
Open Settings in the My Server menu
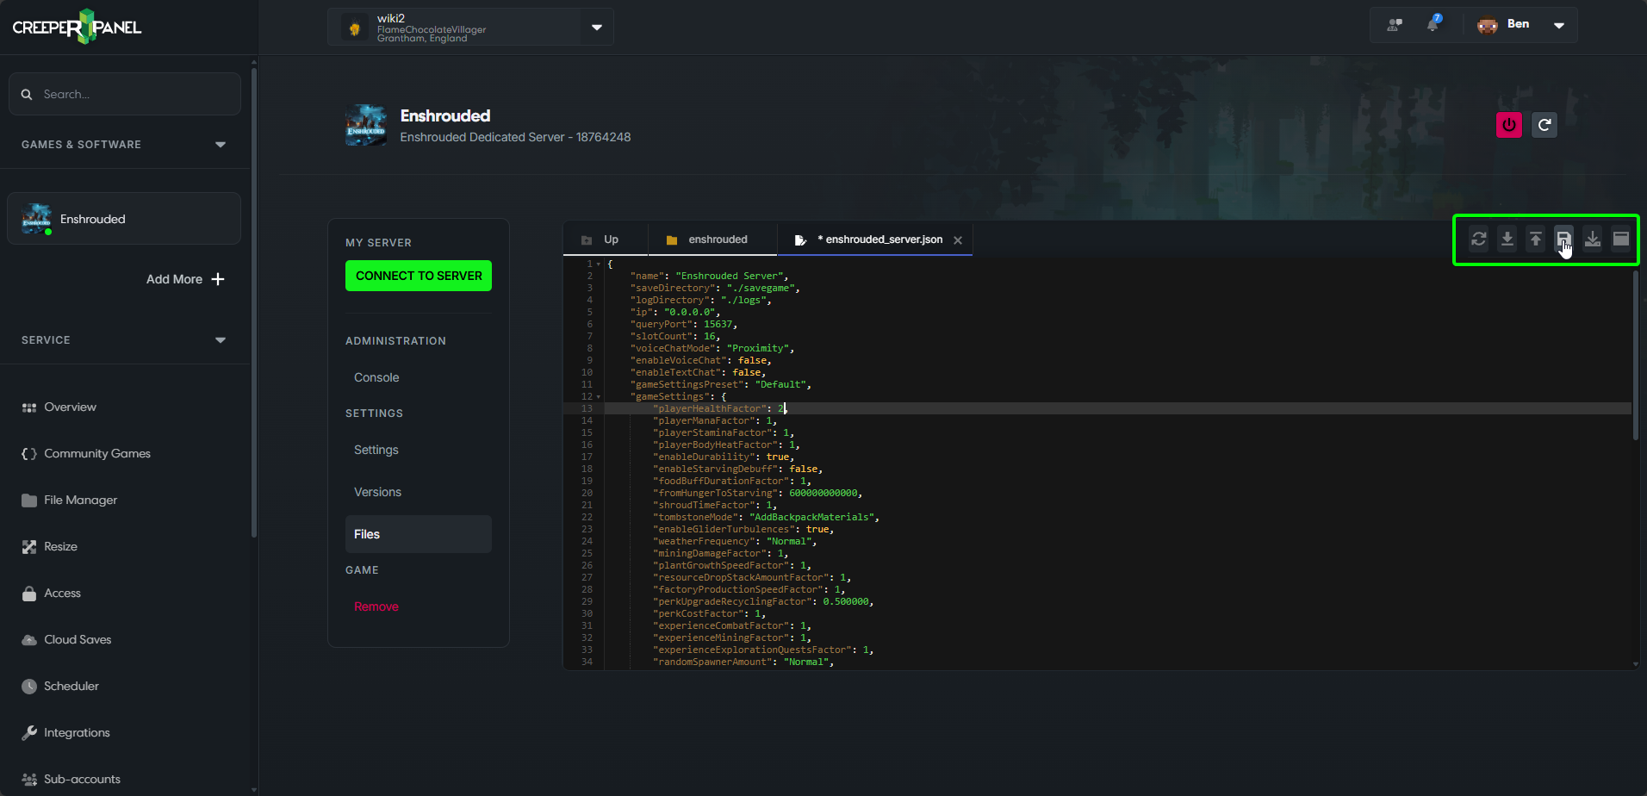click(x=376, y=450)
